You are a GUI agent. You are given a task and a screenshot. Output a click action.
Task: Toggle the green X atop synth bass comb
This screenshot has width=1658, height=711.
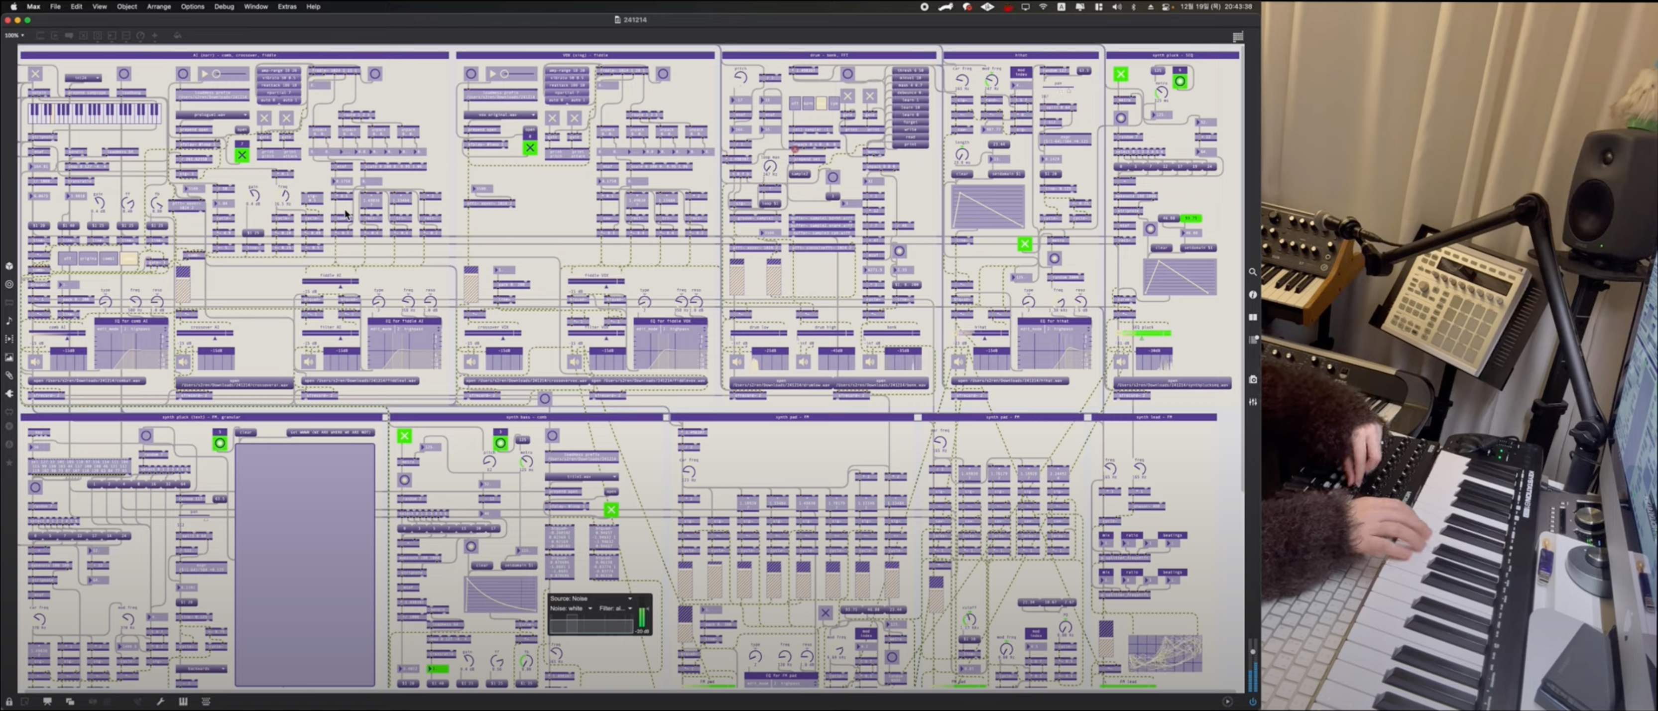click(x=404, y=436)
